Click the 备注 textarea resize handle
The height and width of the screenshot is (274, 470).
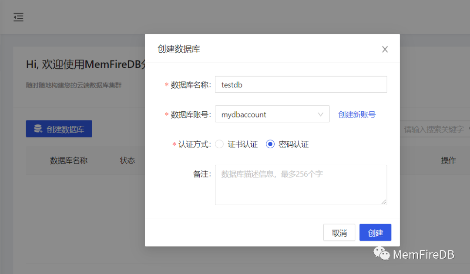[x=384, y=202]
